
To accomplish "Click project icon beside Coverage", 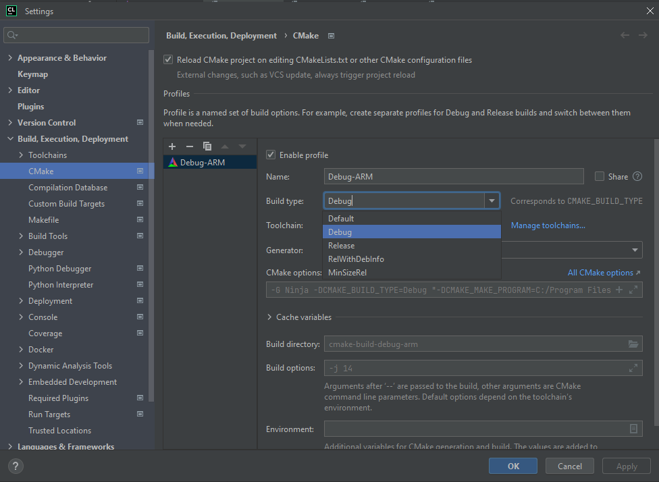I will pyautogui.click(x=140, y=333).
